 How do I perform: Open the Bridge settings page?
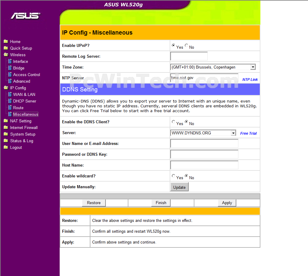[19, 68]
